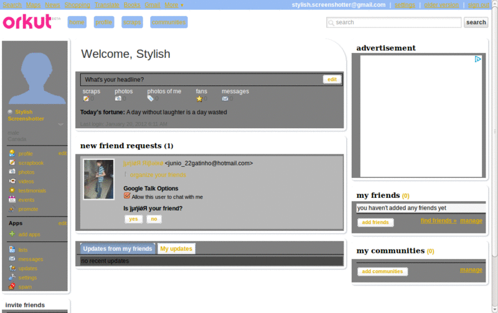Click the green add apps plus icon
The height and width of the screenshot is (313, 498).
12,234
